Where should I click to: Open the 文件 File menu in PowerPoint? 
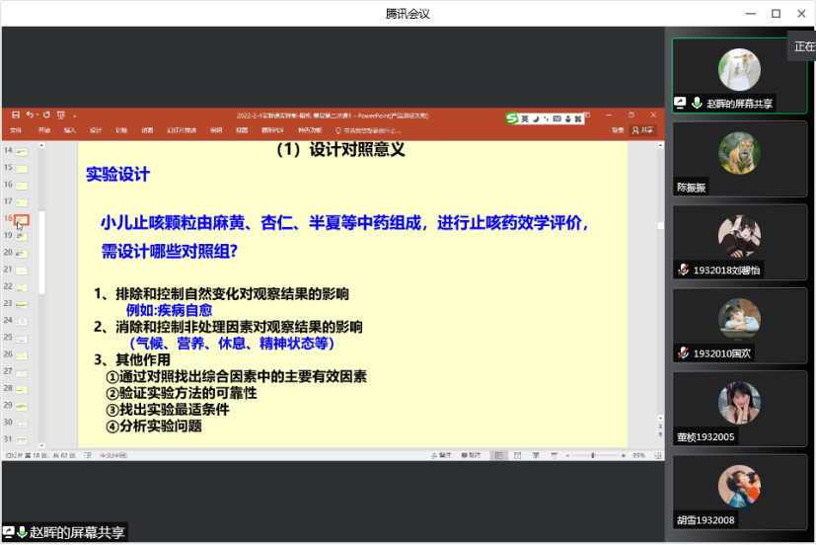pyautogui.click(x=16, y=130)
